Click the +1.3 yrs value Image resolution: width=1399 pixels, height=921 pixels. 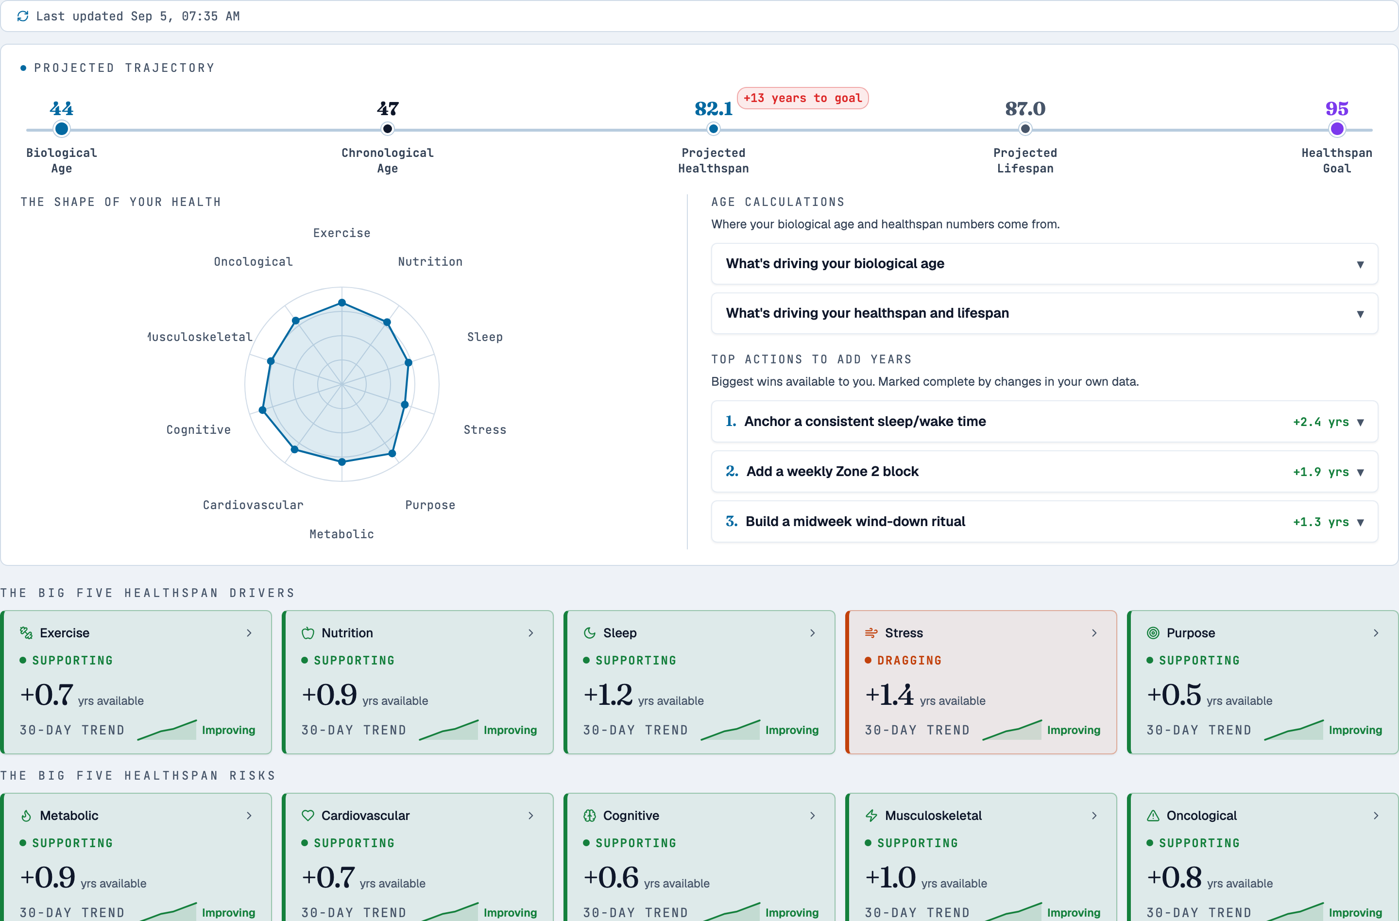tap(1320, 522)
